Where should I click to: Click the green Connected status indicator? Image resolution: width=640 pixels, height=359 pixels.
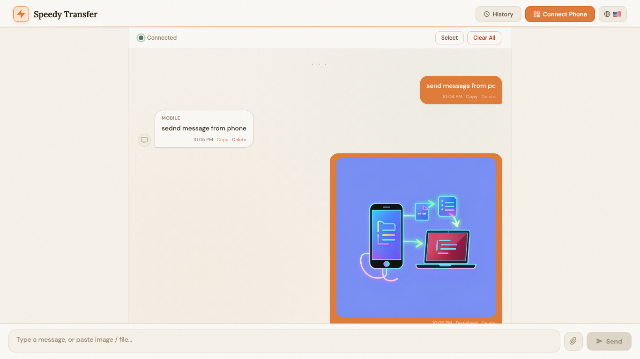141,38
